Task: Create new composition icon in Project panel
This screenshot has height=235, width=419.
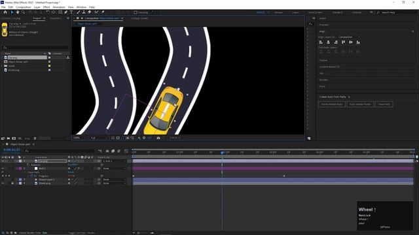Action: (x=14, y=138)
